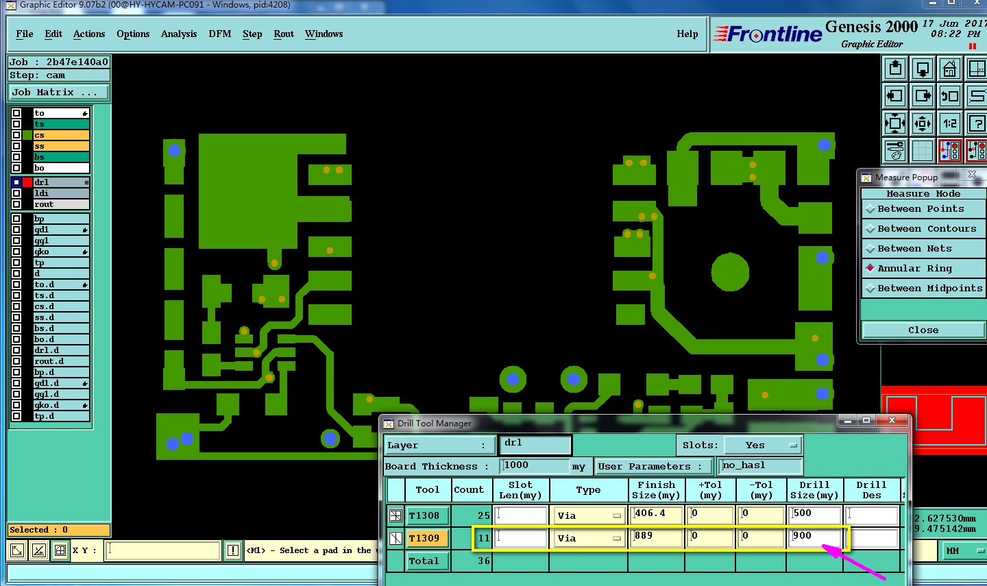The height and width of the screenshot is (586, 987).
Task: Click the zoom out icon with outward arrows
Action: click(923, 123)
